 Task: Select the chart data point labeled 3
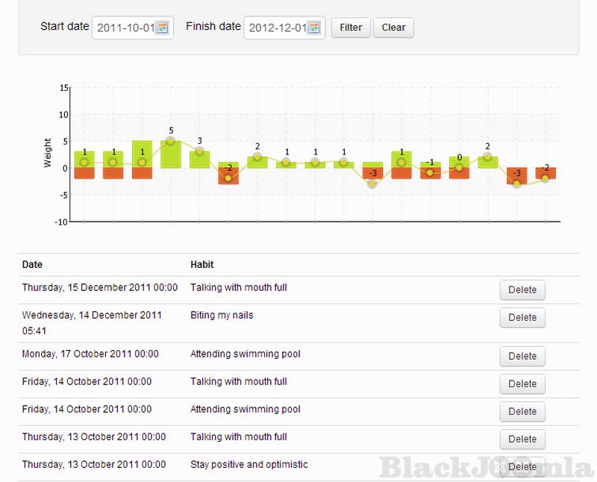(x=199, y=151)
